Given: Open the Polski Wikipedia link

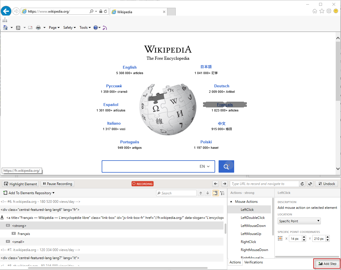Looking at the screenshot, I should pyautogui.click(x=206, y=142).
